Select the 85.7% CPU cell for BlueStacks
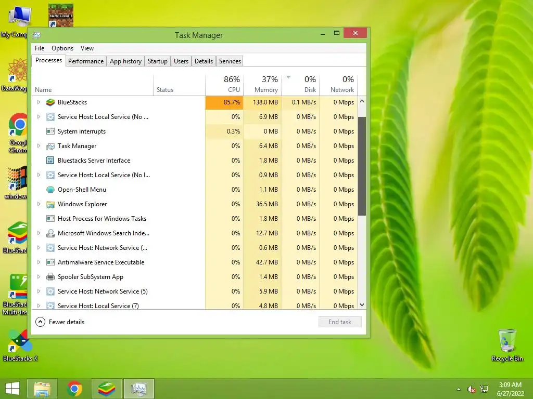Viewport: 533px width, 399px height. click(x=224, y=102)
